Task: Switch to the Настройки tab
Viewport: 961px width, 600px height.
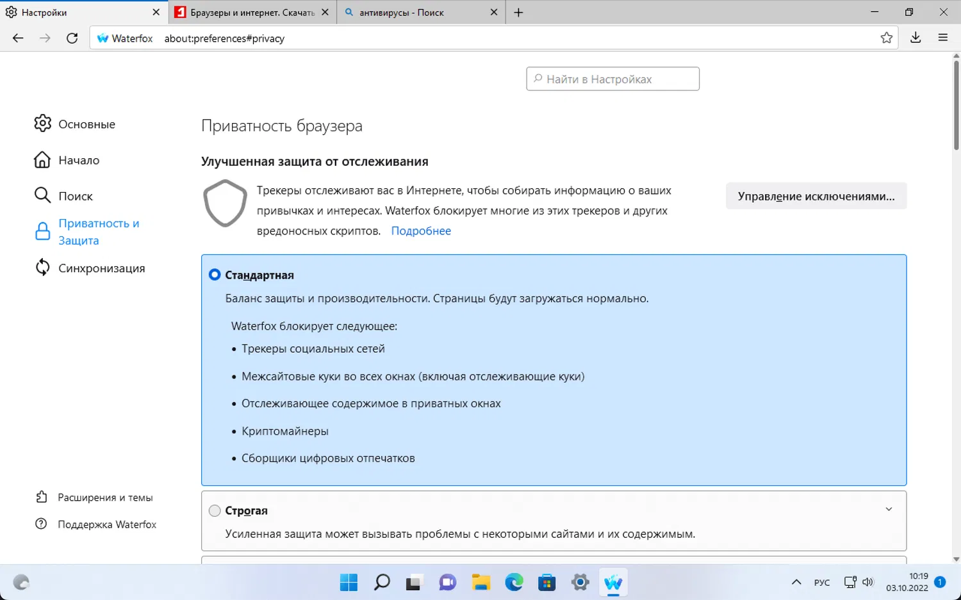Action: pos(83,13)
